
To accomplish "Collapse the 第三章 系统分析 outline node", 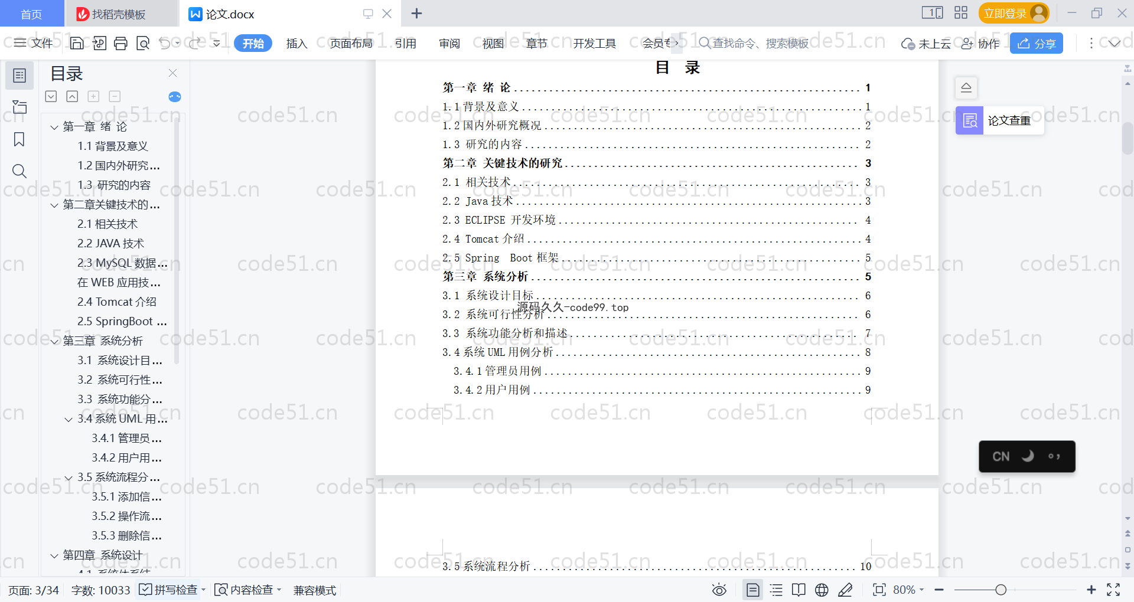I will (54, 341).
